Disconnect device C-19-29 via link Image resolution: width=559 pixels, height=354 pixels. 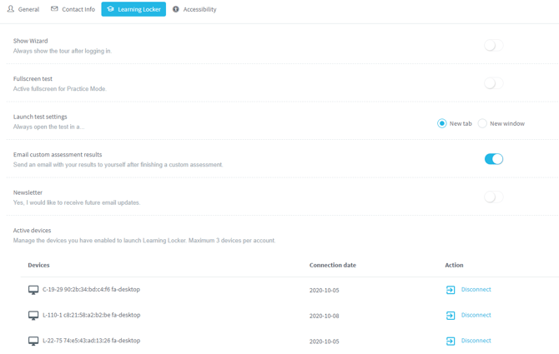[x=476, y=290]
